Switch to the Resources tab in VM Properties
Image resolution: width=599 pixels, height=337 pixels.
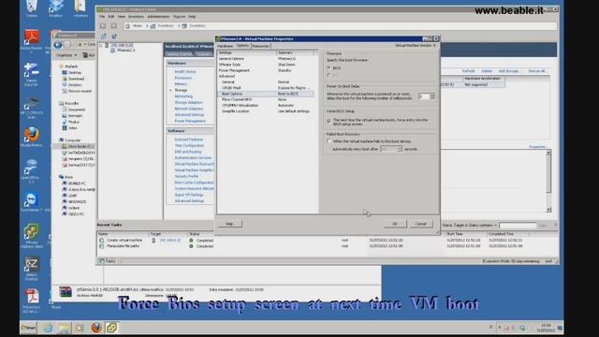pyautogui.click(x=260, y=46)
